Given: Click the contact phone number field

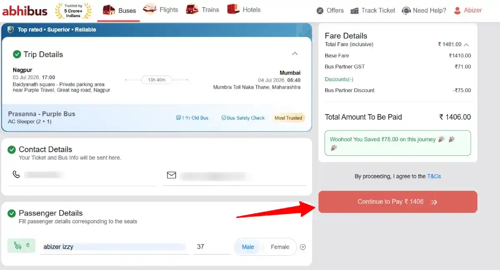Looking at the screenshot, I should click(x=82, y=175).
